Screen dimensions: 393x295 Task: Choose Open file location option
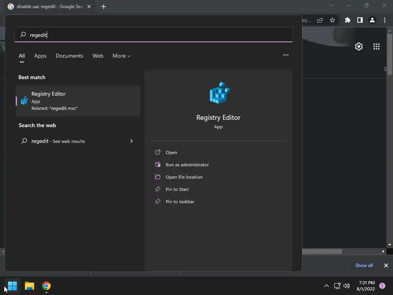184,177
